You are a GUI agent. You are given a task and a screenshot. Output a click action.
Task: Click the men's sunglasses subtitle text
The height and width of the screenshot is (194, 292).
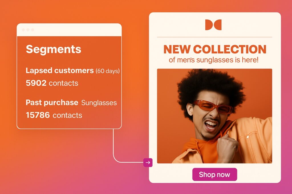[214, 60]
